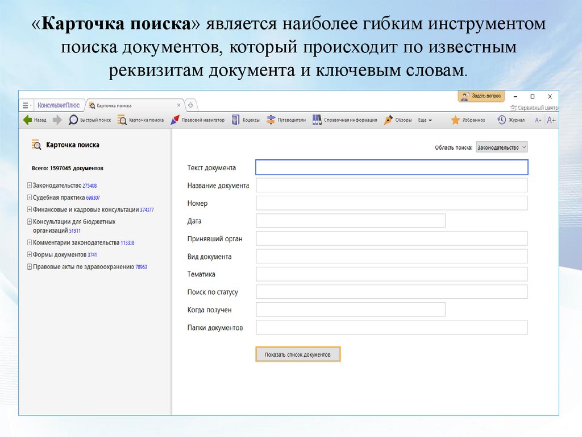Viewport: 582px width, 437px height.
Task: Switch to the Карточка поиска tab
Action: (x=114, y=105)
